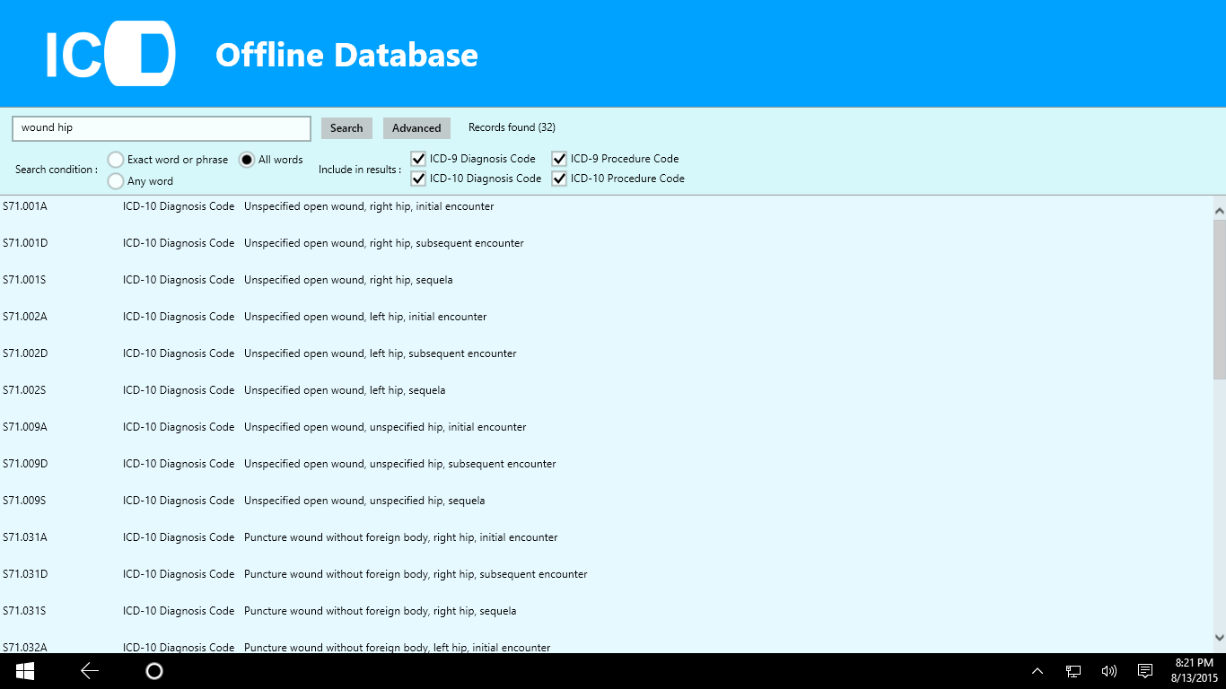Open the Windows Start menu
This screenshot has height=689, width=1226.
coord(22,670)
